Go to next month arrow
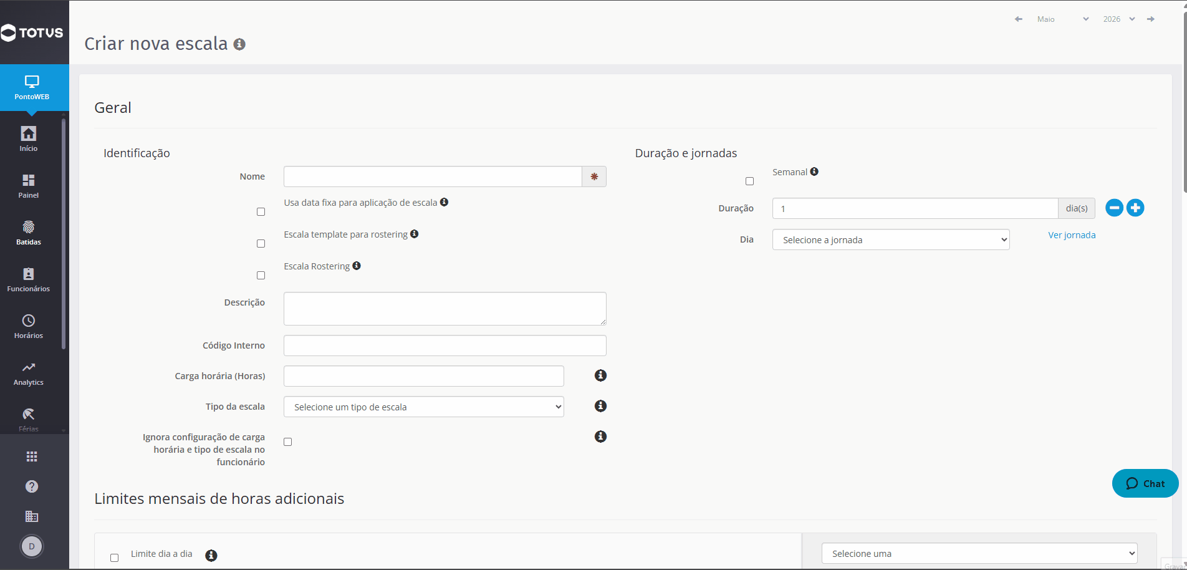This screenshot has height=570, width=1187. click(1151, 19)
